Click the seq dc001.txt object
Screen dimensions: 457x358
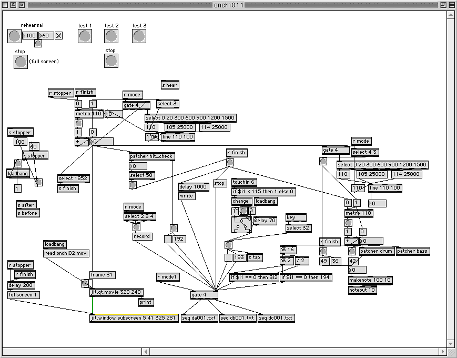tap(276, 318)
